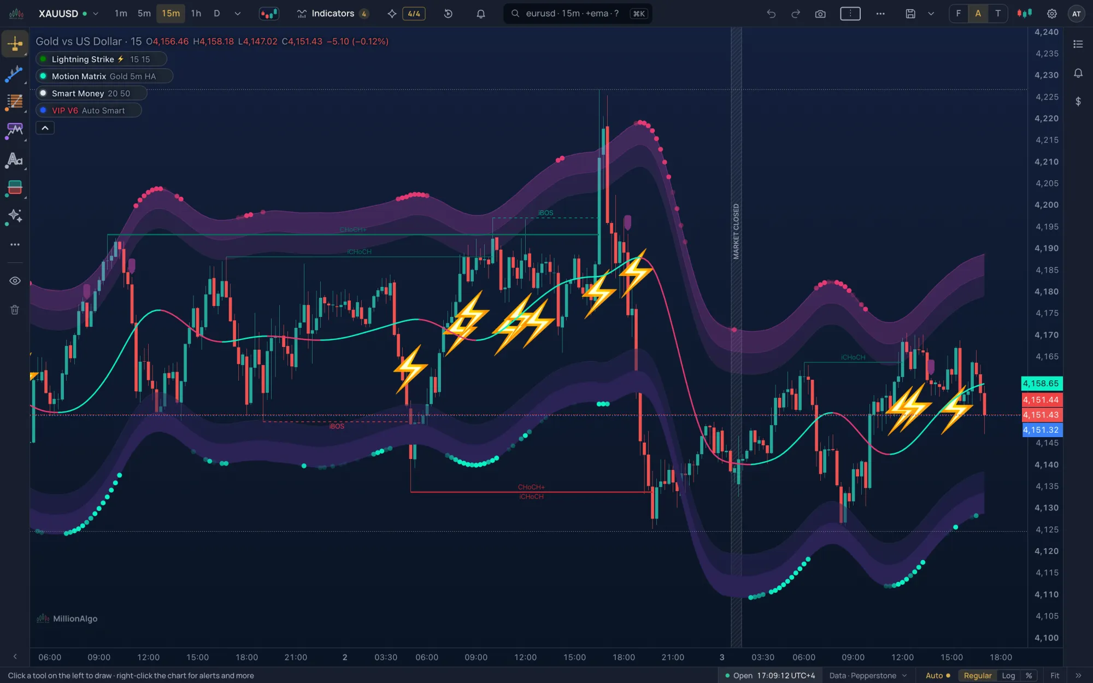Toggle percent price scale
The height and width of the screenshot is (683, 1093).
click(x=1029, y=675)
